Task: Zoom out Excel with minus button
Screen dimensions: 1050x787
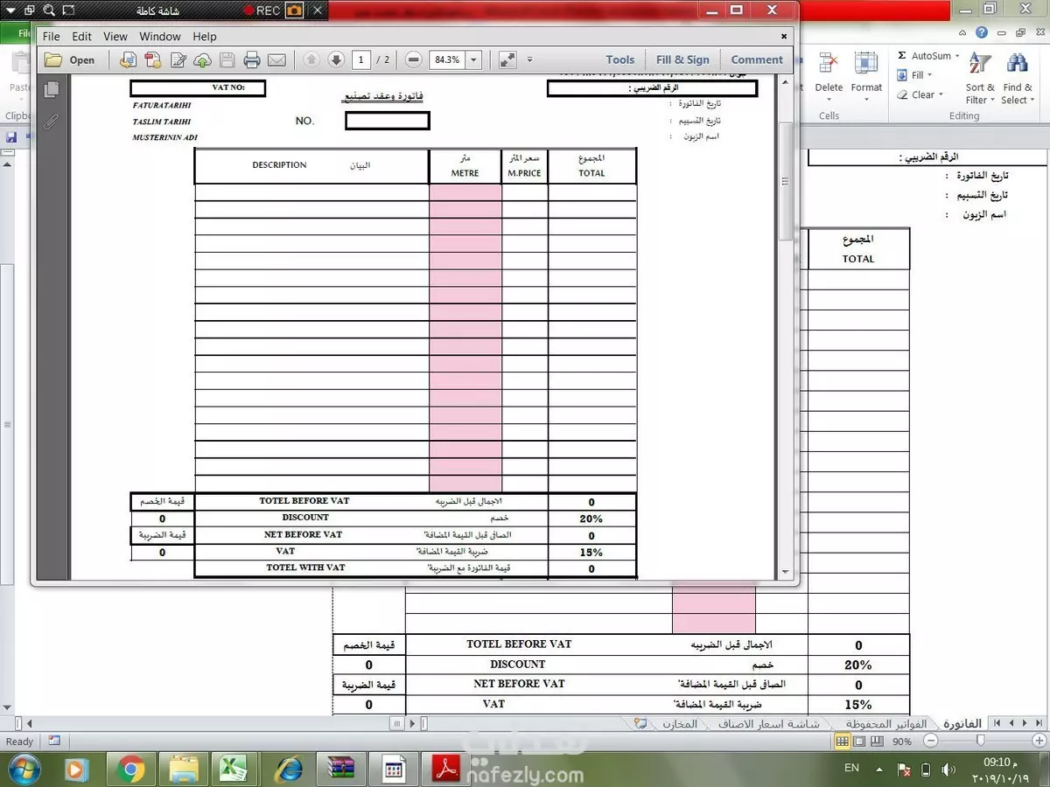Action: tap(930, 742)
